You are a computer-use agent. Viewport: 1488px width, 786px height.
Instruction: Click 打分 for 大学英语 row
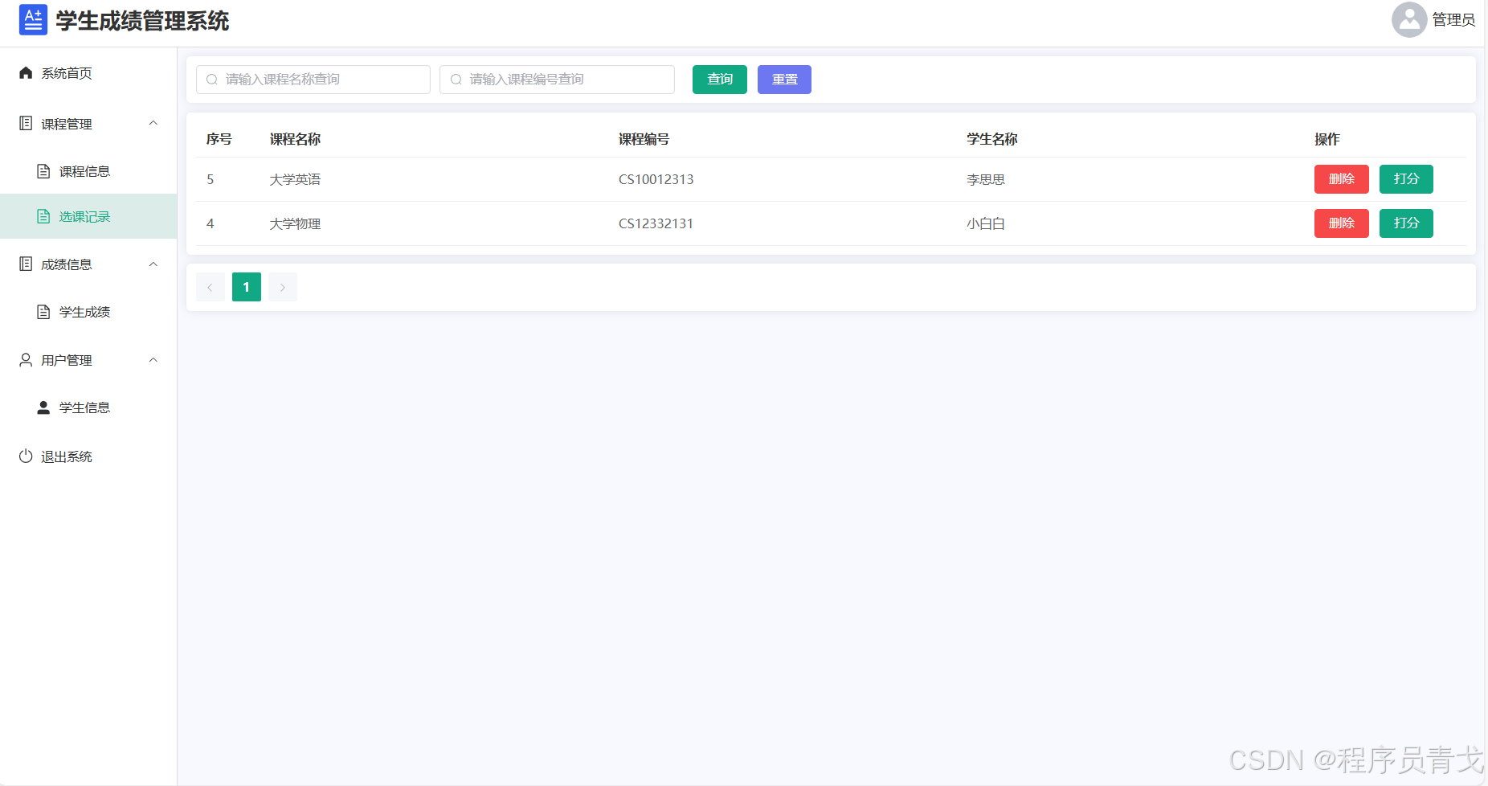pos(1406,179)
